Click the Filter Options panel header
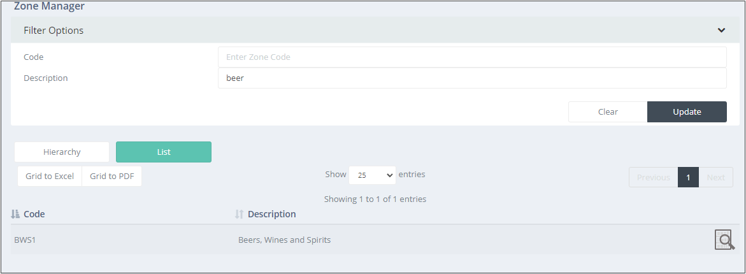This screenshot has width=746, height=274. [373, 30]
